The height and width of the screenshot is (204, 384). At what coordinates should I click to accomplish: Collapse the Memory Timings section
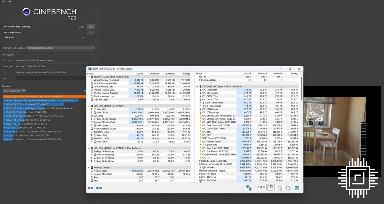tap(89, 167)
